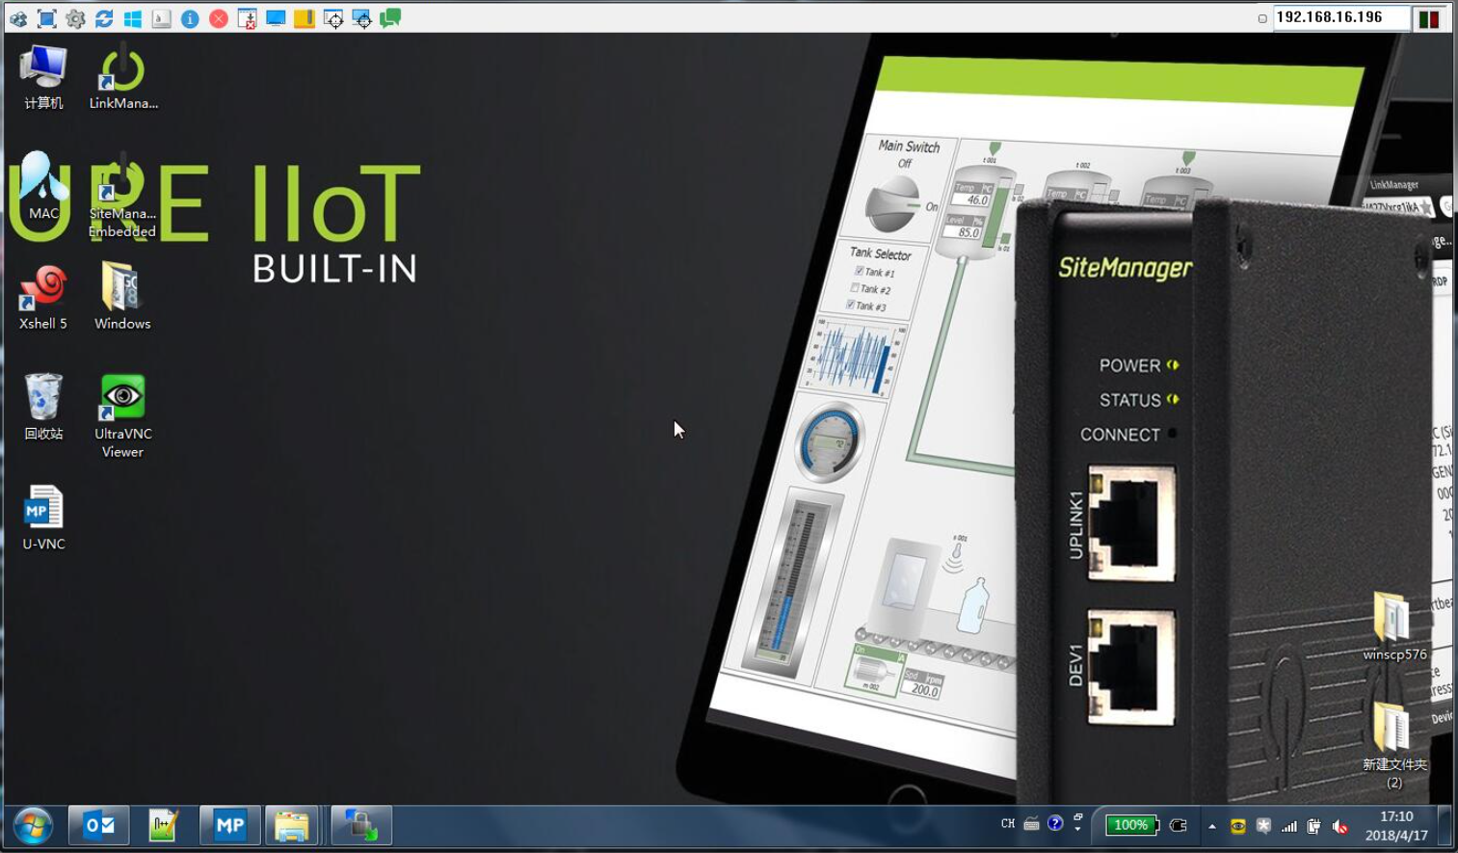The width and height of the screenshot is (1458, 853).
Task: Open File Explorer from taskbar
Action: click(292, 826)
